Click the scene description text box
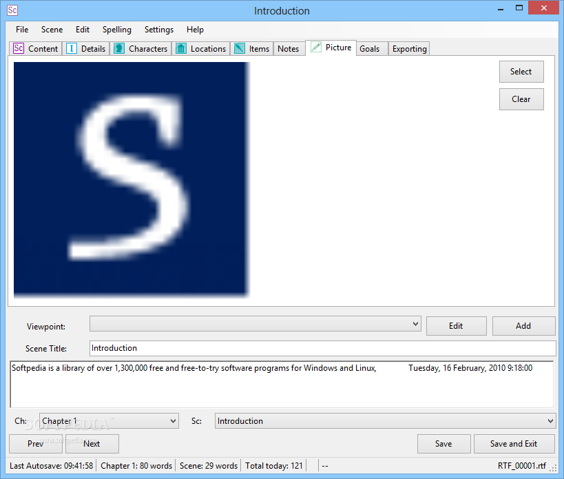The width and height of the screenshot is (564, 479). 282,384
